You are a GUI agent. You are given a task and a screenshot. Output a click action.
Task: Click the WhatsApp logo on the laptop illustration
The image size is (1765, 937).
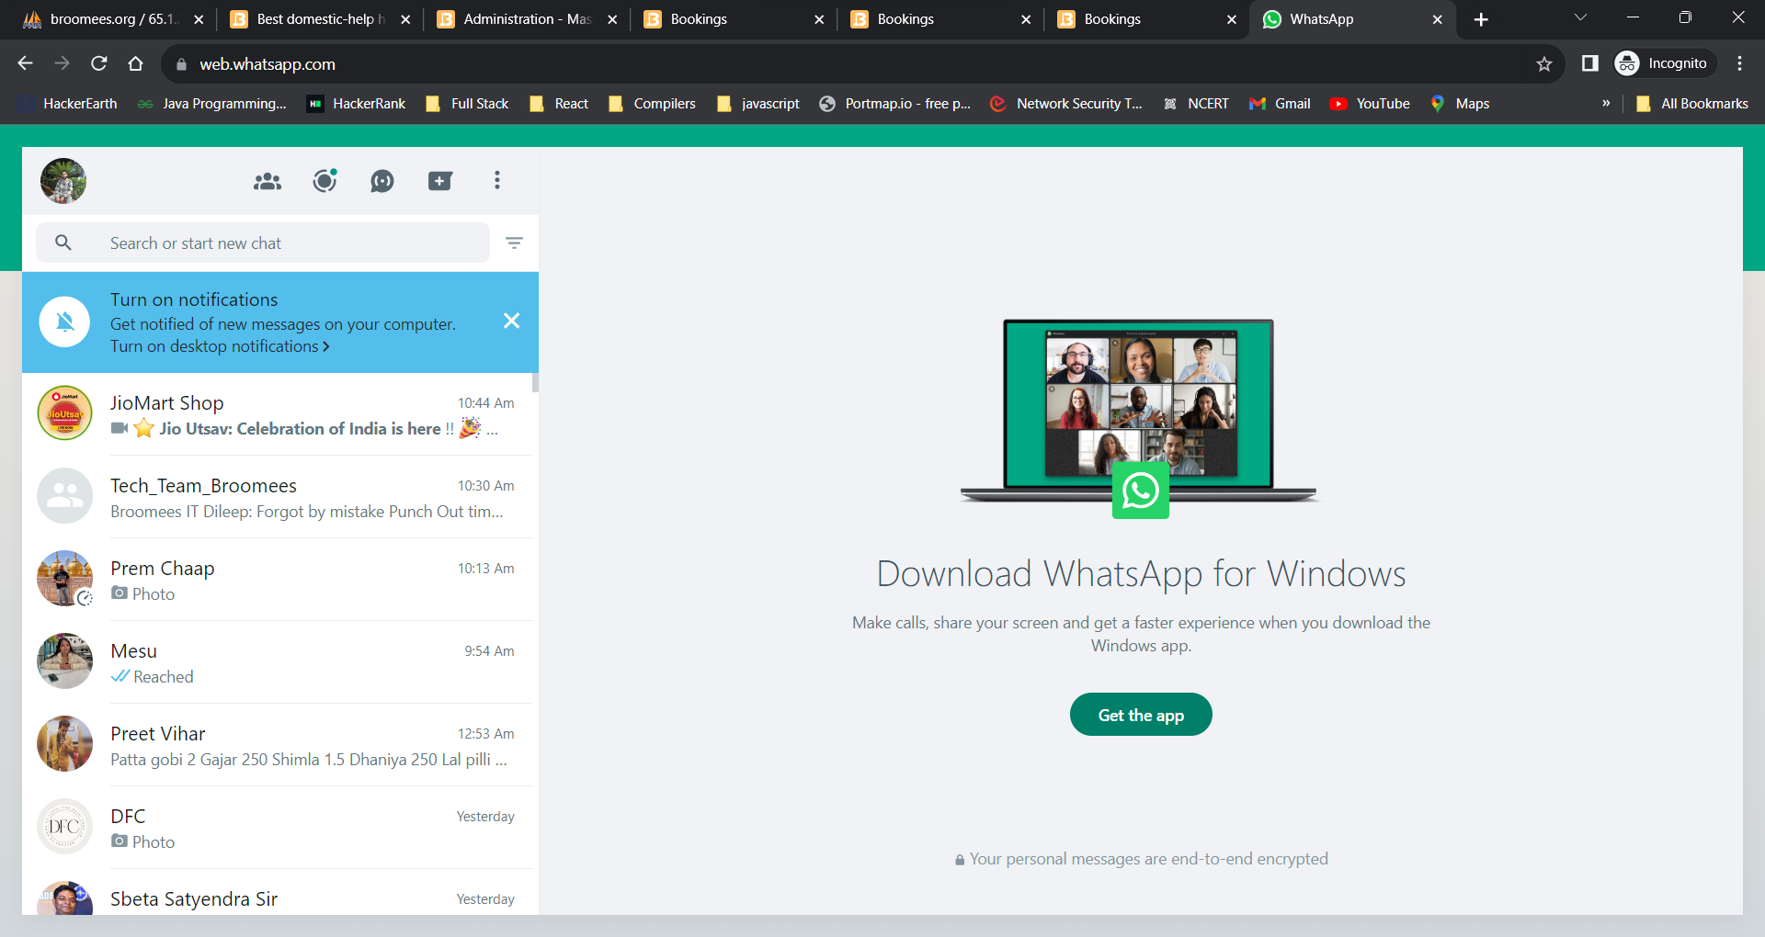pyautogui.click(x=1141, y=491)
